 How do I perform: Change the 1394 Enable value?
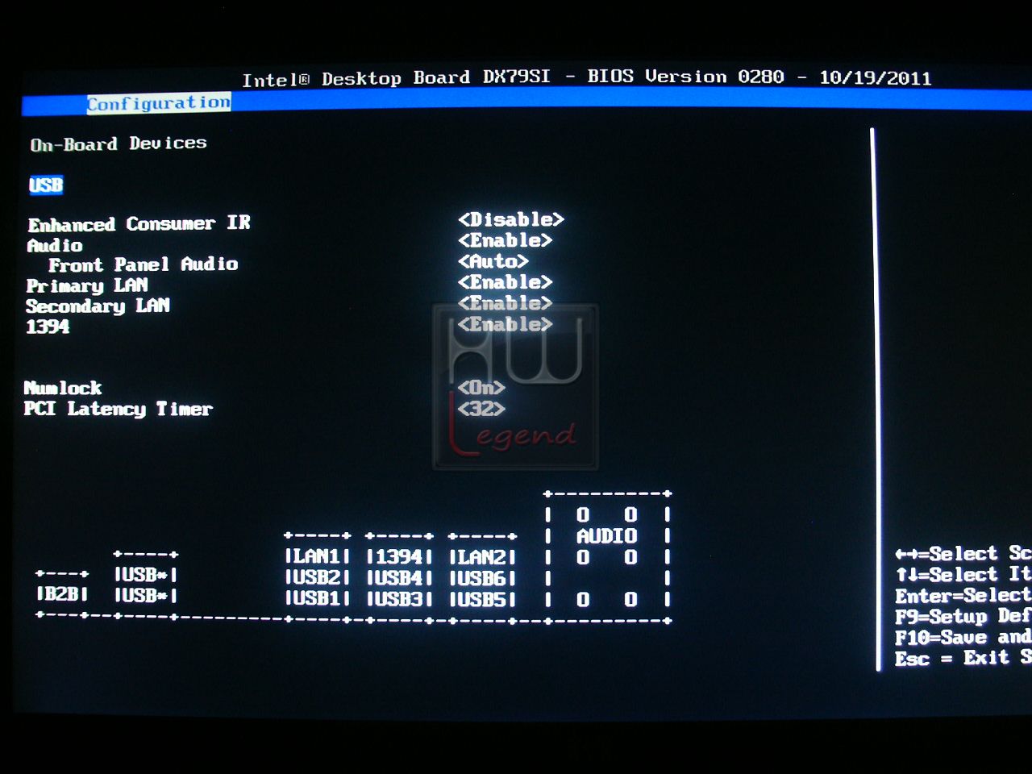[506, 324]
